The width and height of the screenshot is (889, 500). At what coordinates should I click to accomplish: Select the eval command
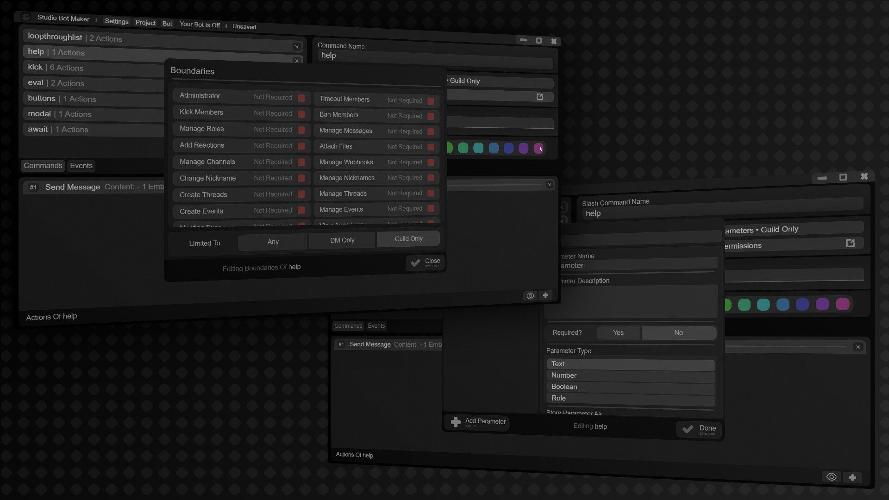click(94, 83)
